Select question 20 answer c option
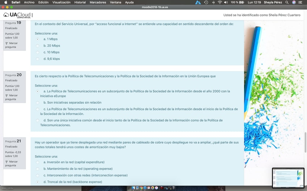307x191 pixels. pos(37,109)
